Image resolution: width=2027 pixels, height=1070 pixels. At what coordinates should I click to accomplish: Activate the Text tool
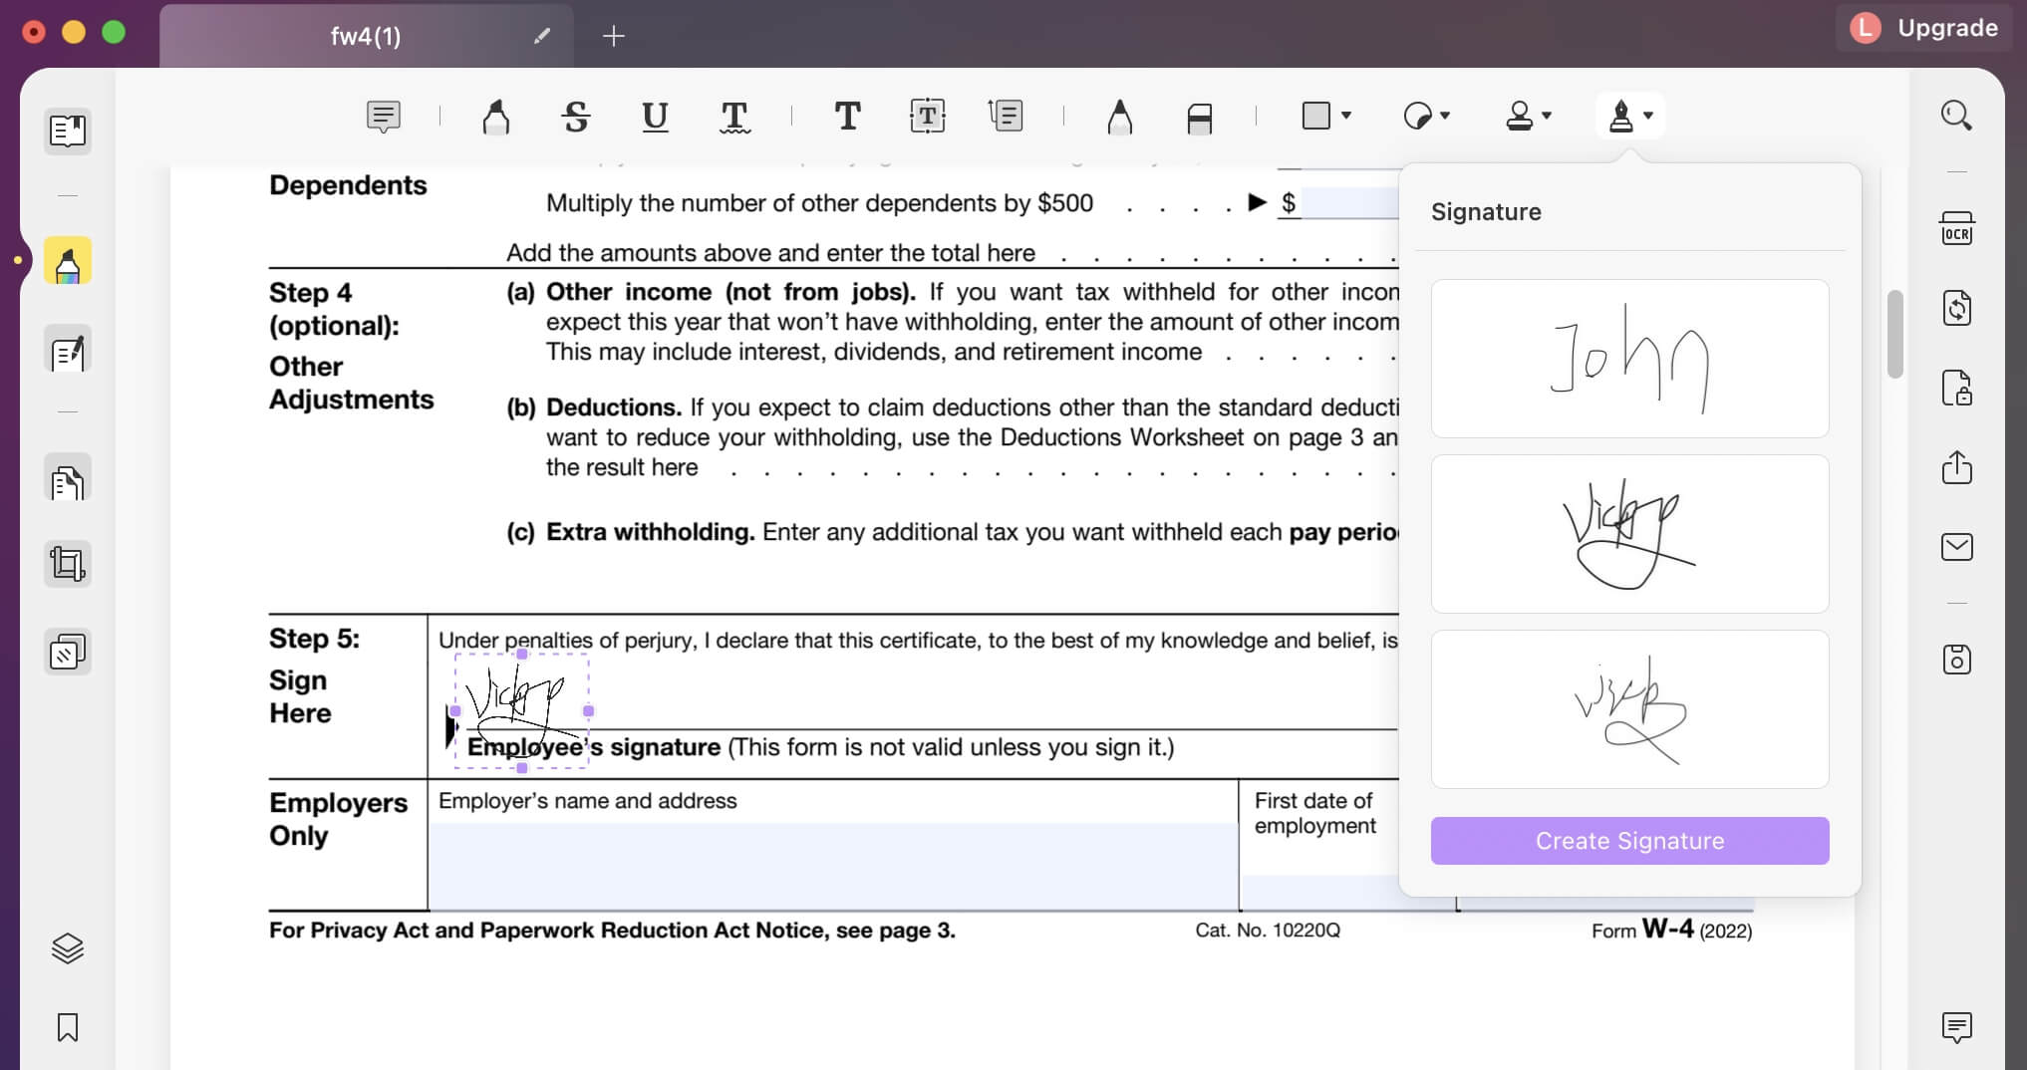[x=846, y=116]
